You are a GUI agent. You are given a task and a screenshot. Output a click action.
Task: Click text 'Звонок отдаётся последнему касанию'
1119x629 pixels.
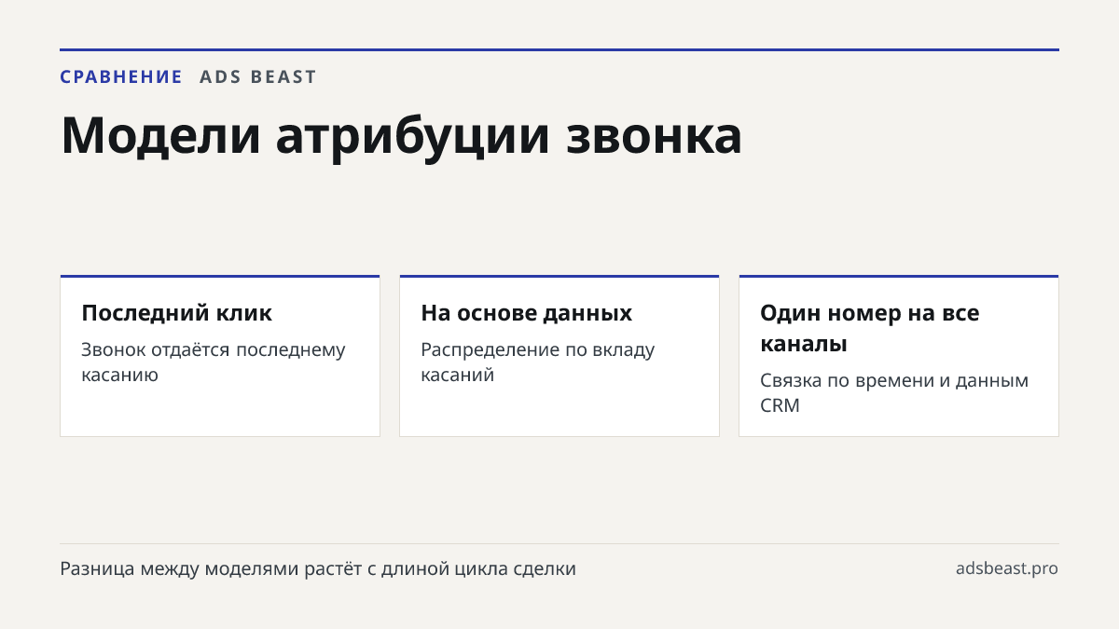[x=214, y=362]
